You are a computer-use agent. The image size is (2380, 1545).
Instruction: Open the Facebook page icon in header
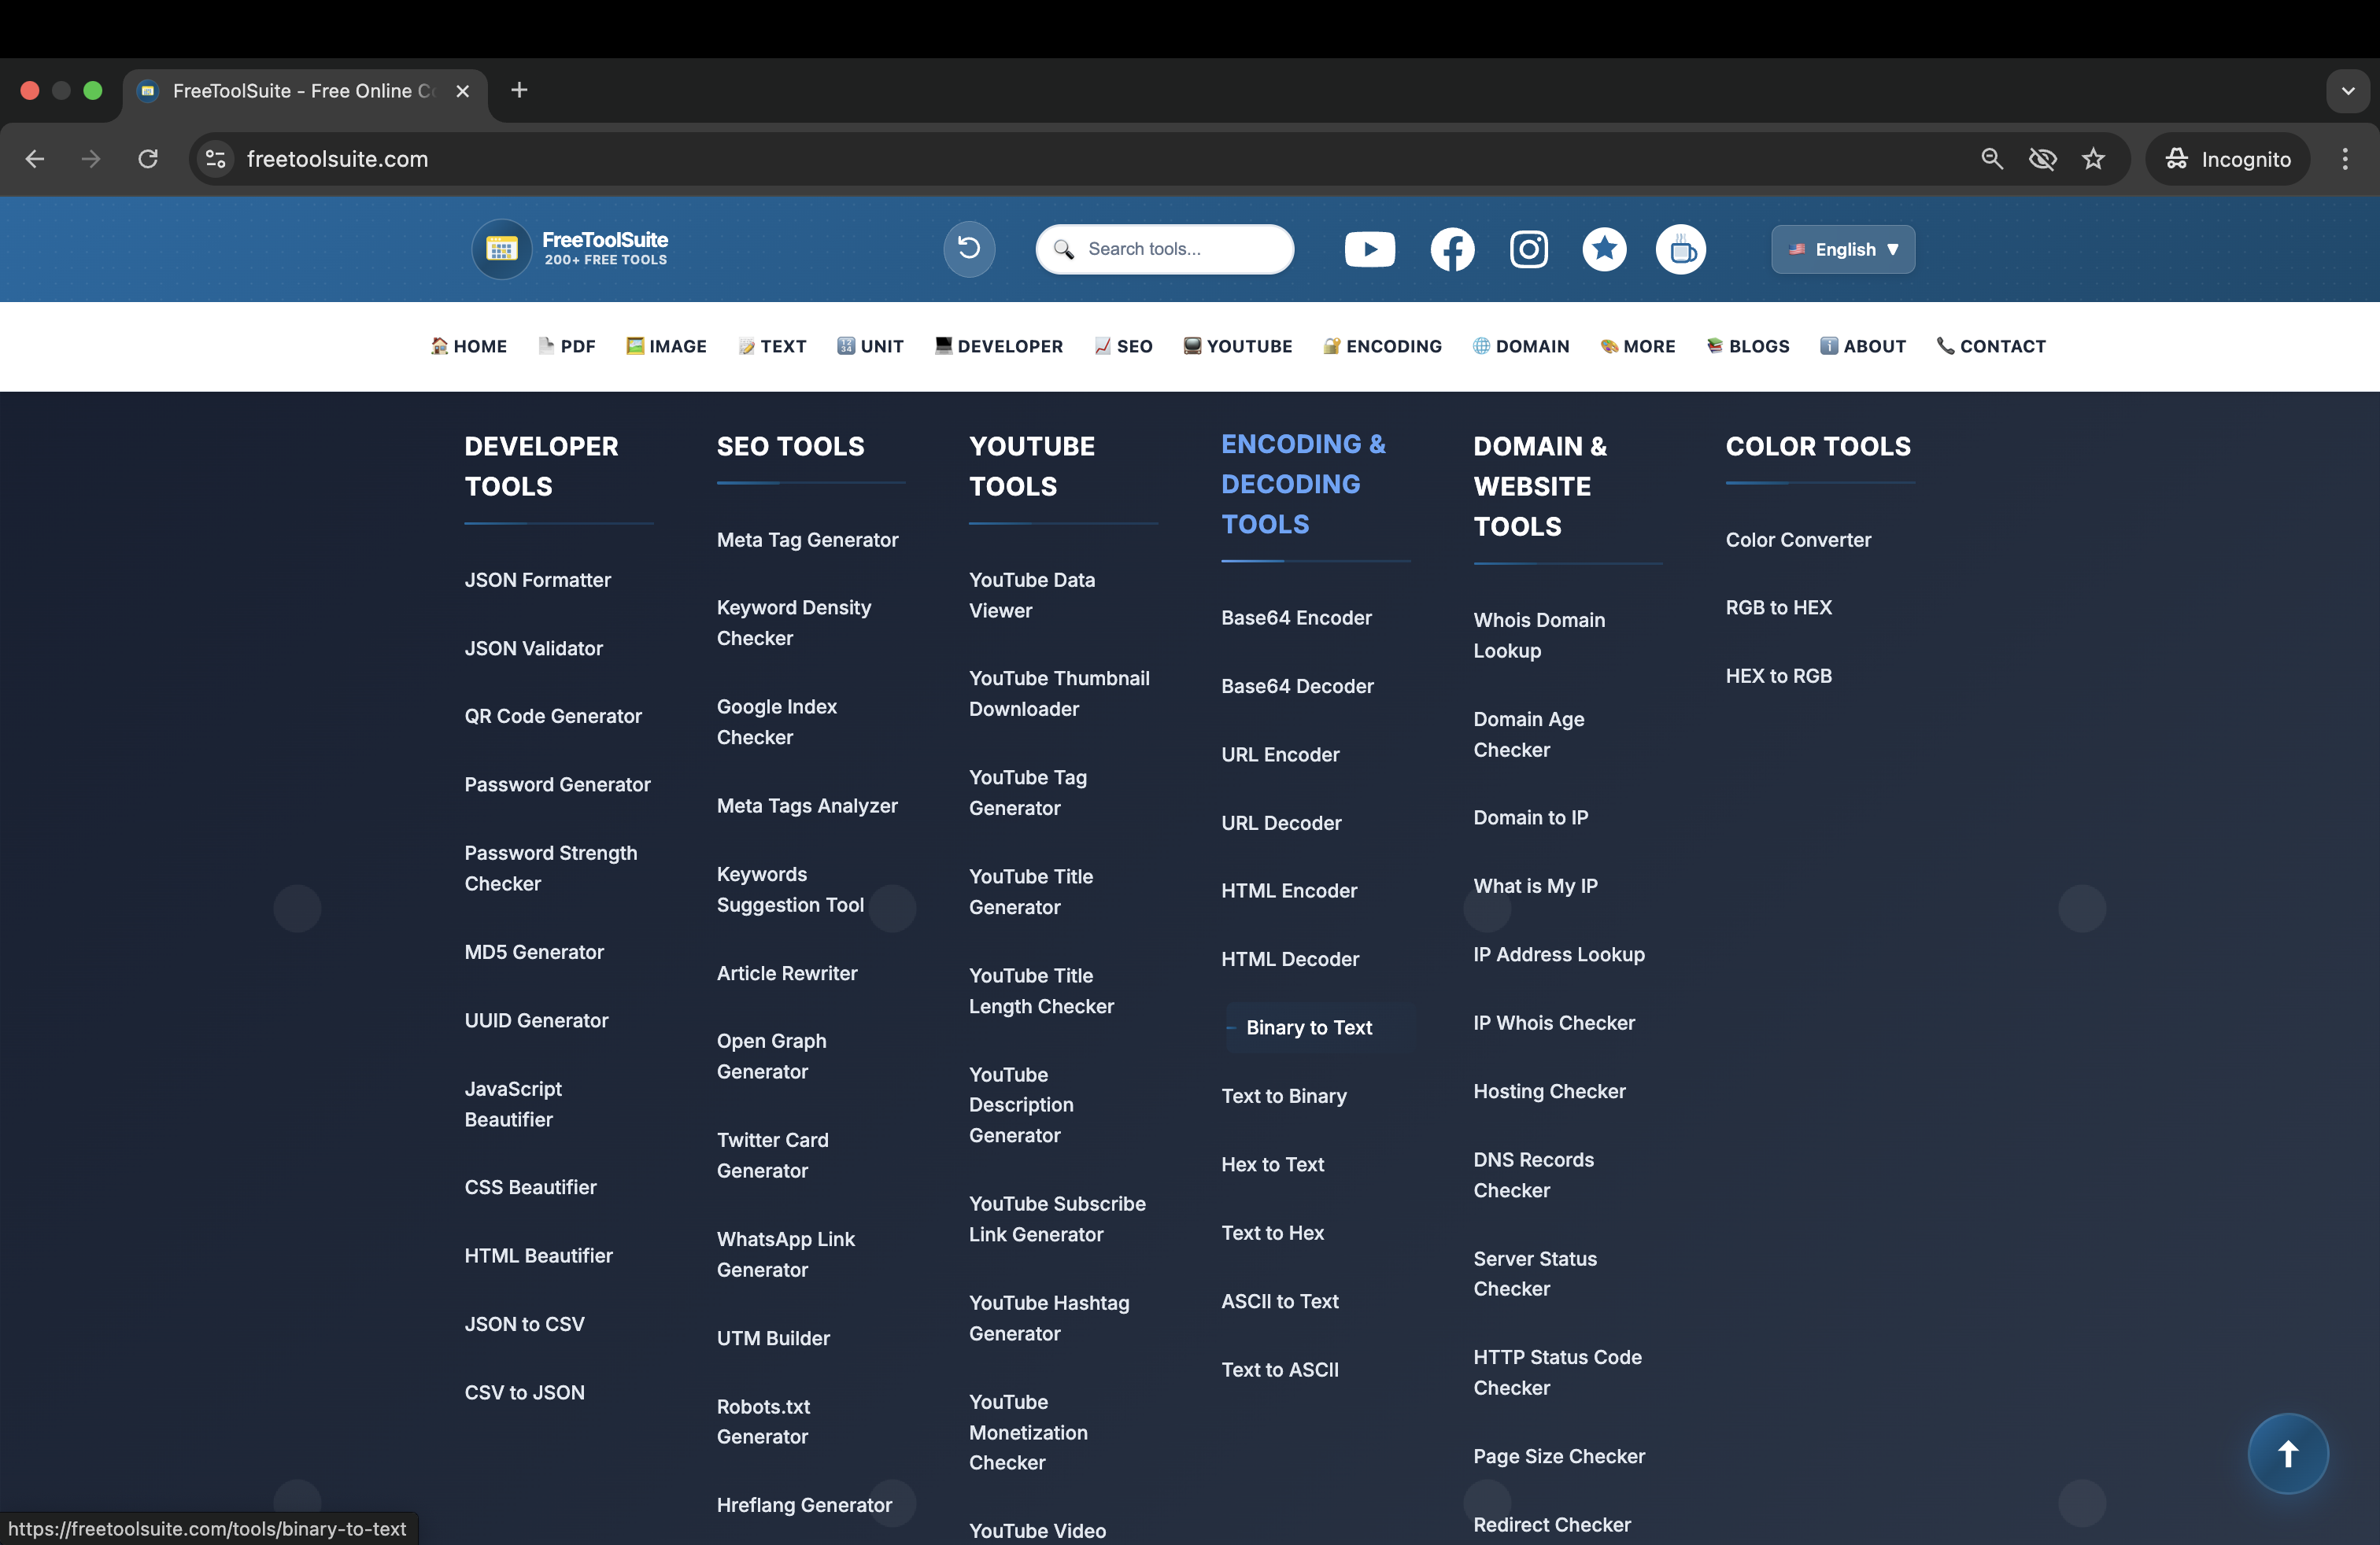[1452, 249]
